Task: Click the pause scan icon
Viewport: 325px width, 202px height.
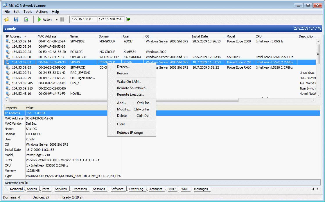Action: tap(62, 19)
